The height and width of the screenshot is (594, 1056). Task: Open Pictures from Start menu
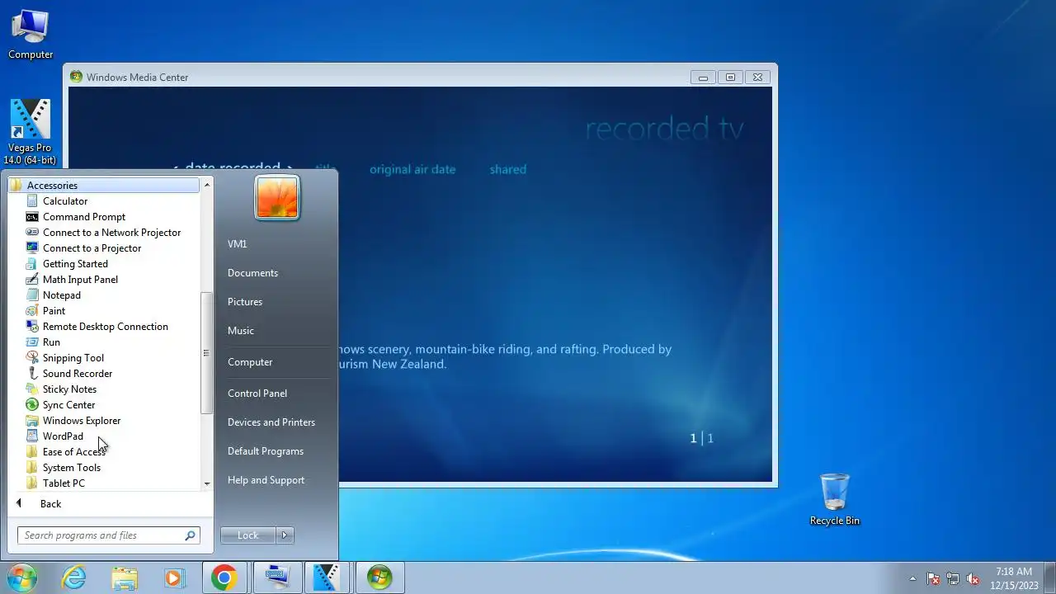245,302
